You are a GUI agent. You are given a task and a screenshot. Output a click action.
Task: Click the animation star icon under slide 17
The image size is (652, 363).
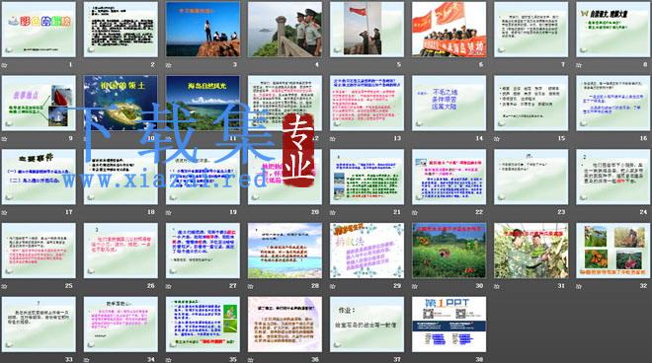pos(5,213)
